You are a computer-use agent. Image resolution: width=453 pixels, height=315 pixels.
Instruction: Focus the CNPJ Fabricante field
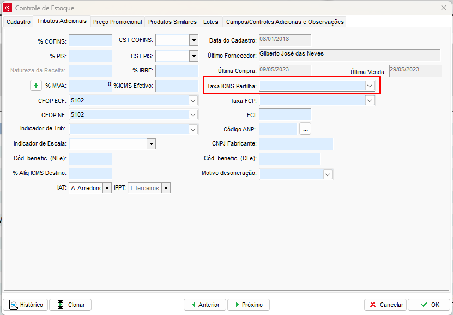(x=295, y=144)
